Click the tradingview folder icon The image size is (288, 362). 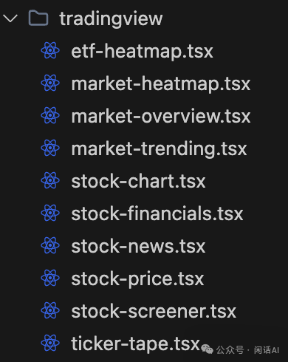click(38, 18)
